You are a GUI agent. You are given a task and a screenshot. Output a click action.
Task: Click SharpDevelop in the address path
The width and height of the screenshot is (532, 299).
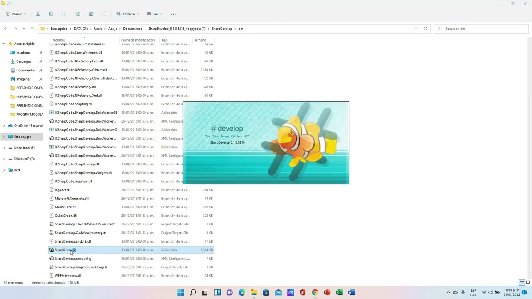click(x=222, y=29)
